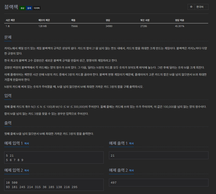Click the output description line under 출력
This screenshot has width=216, height=194.
[49, 134]
